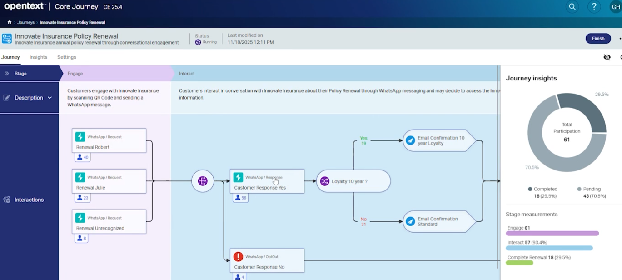This screenshot has width=622, height=280.
Task: Switch to the Insights tab
Action: [x=38, y=57]
